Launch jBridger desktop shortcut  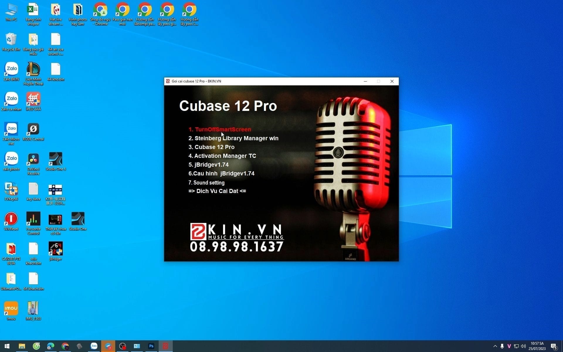(55, 251)
